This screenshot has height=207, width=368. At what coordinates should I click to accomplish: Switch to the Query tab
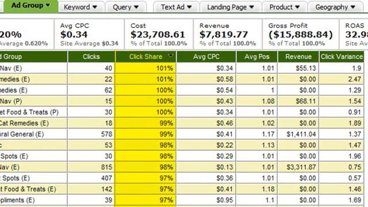click(126, 7)
